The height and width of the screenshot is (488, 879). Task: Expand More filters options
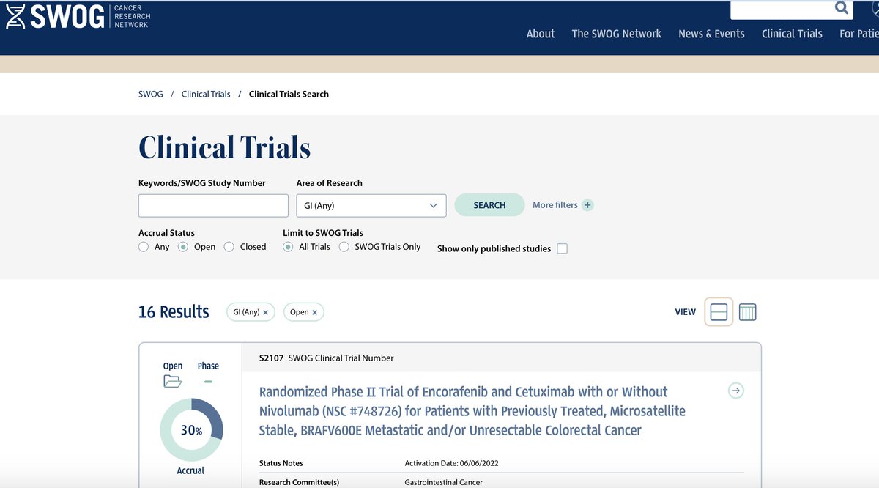click(557, 205)
